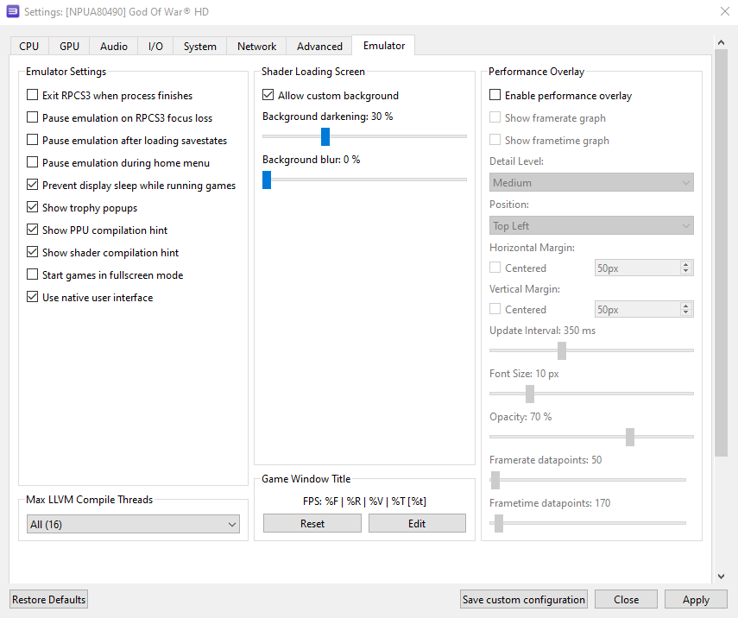Open Max LLVM Compile Threads dropdown

133,525
